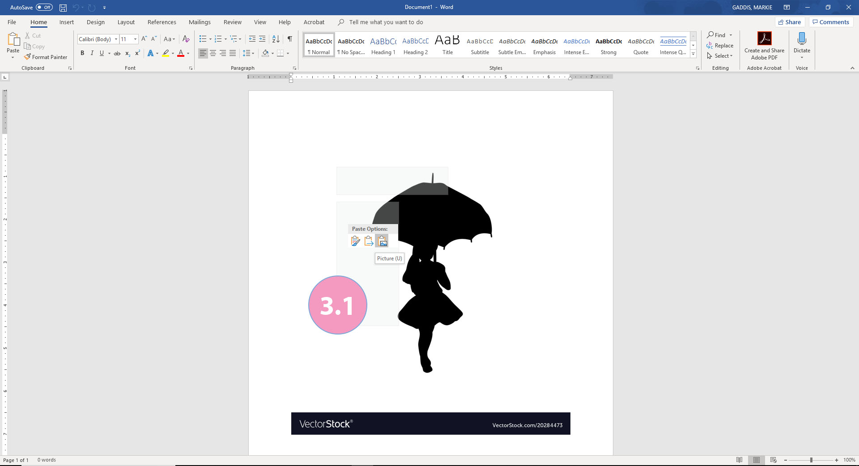The image size is (859, 466).
Task: Open the File menu
Action: click(x=12, y=22)
